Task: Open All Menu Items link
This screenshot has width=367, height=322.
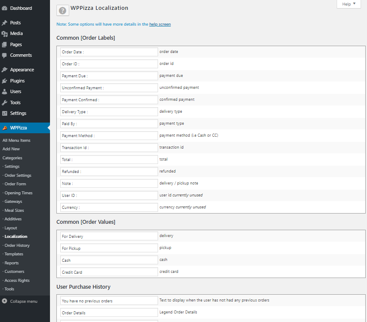Action: [x=16, y=140]
